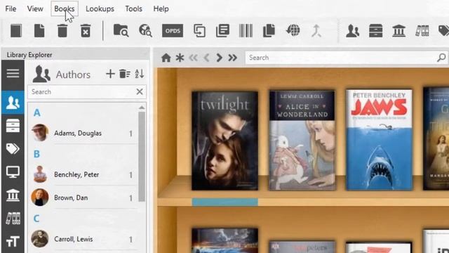Select author Brown, Dan

click(83, 197)
